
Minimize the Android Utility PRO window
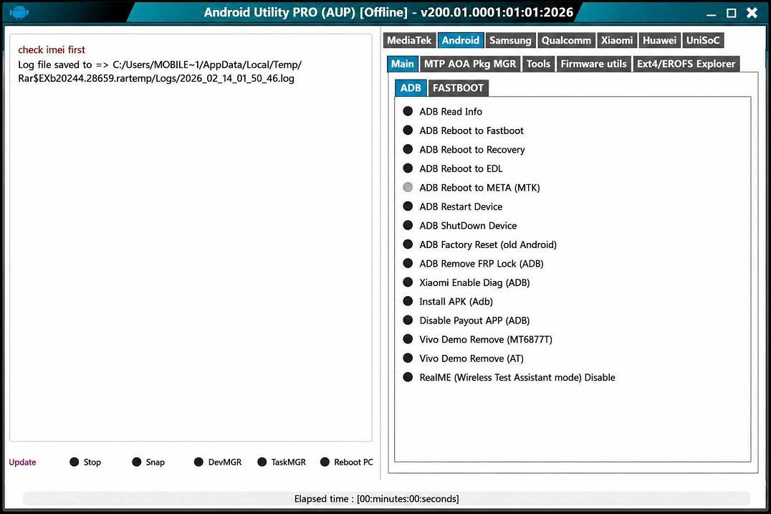(x=711, y=14)
